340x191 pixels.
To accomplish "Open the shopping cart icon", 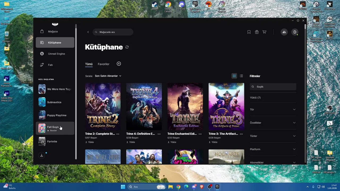I will coord(264,32).
